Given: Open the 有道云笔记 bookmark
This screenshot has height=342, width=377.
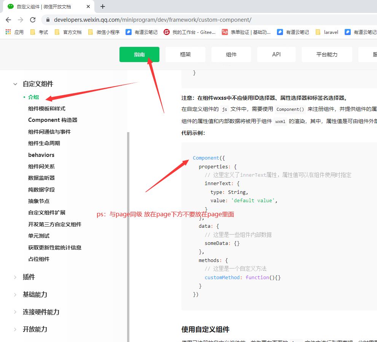Looking at the screenshot, I should coord(146,32).
